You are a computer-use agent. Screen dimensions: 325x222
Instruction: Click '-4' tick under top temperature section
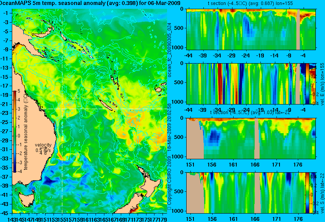pyautogui.click(x=304, y=55)
